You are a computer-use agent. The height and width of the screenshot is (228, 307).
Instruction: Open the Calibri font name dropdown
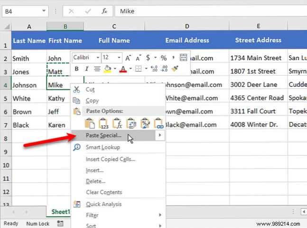(x=98, y=58)
